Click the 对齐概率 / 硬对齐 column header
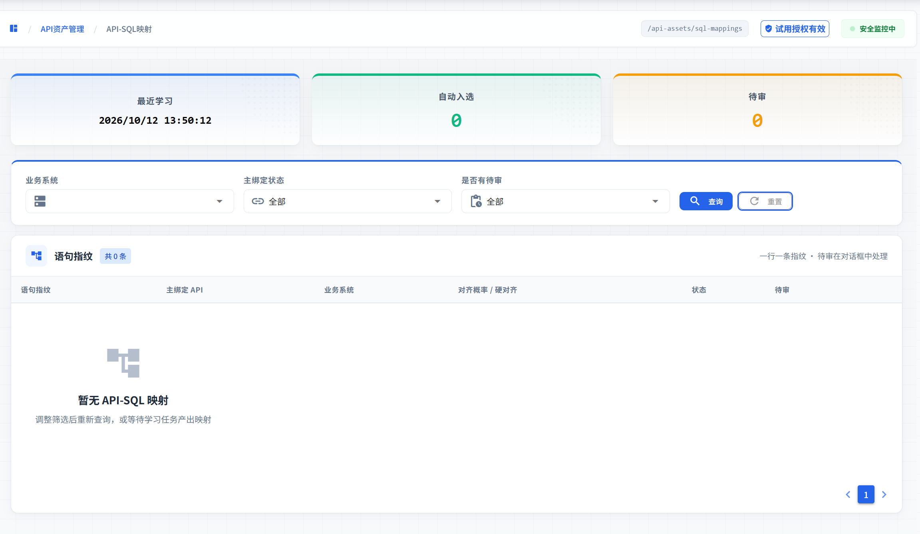 coord(487,290)
